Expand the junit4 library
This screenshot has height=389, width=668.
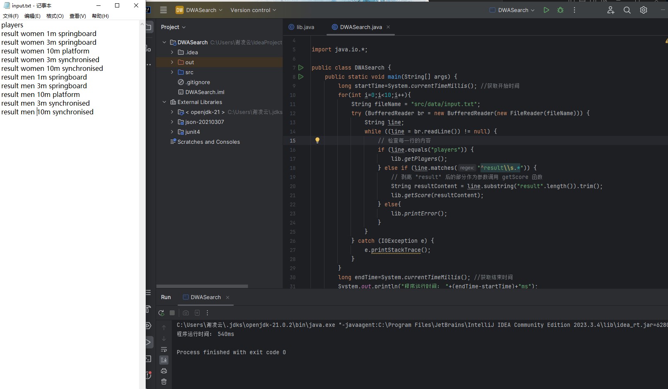[172, 132]
